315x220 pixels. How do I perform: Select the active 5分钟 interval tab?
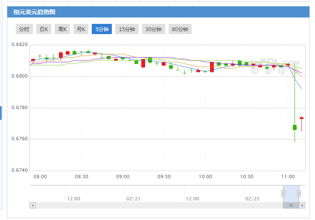[x=102, y=29]
